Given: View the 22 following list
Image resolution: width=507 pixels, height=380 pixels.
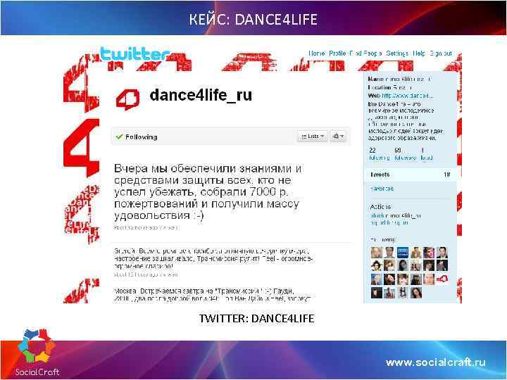Looking at the screenshot, I should click(x=379, y=154).
